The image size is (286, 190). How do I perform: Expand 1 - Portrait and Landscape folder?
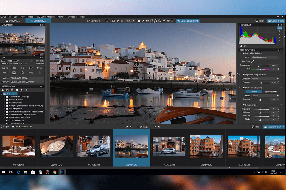(4, 97)
